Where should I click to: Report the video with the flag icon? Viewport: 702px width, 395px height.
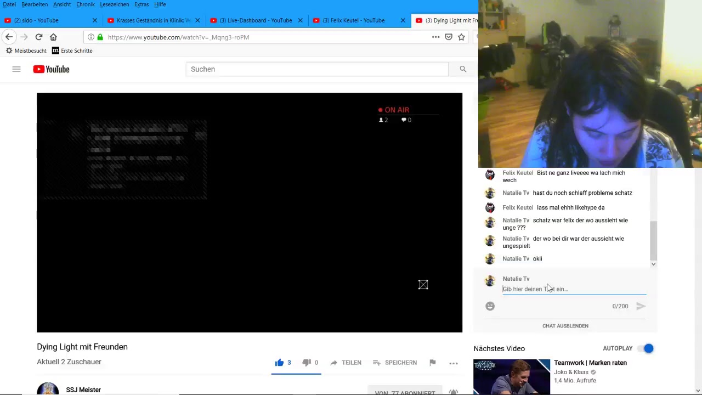pyautogui.click(x=432, y=363)
